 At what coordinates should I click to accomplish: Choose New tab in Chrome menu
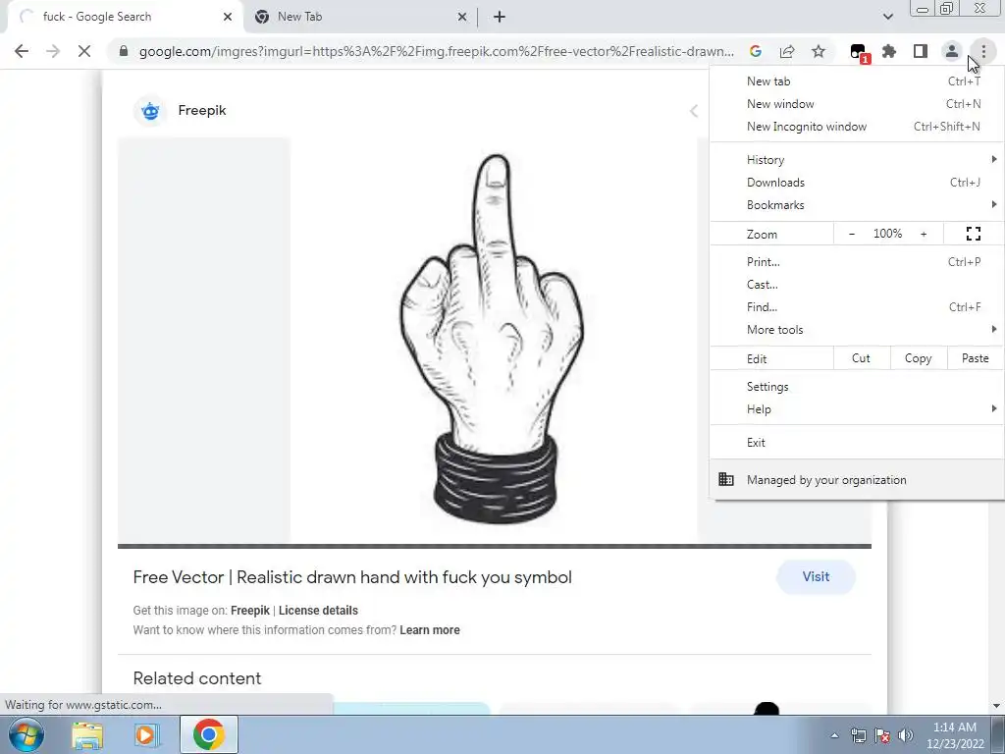[x=857, y=81]
